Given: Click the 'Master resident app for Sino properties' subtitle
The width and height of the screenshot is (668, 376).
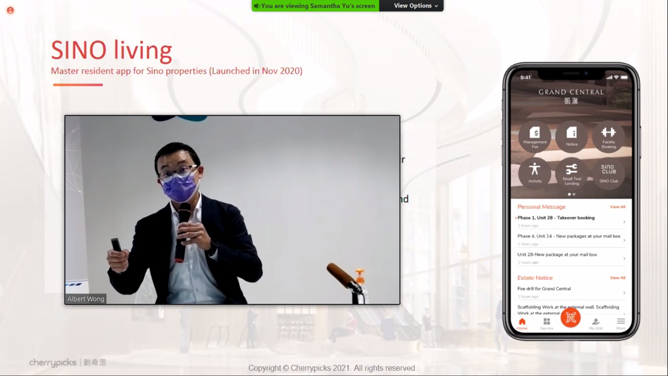Looking at the screenshot, I should pyautogui.click(x=177, y=71).
